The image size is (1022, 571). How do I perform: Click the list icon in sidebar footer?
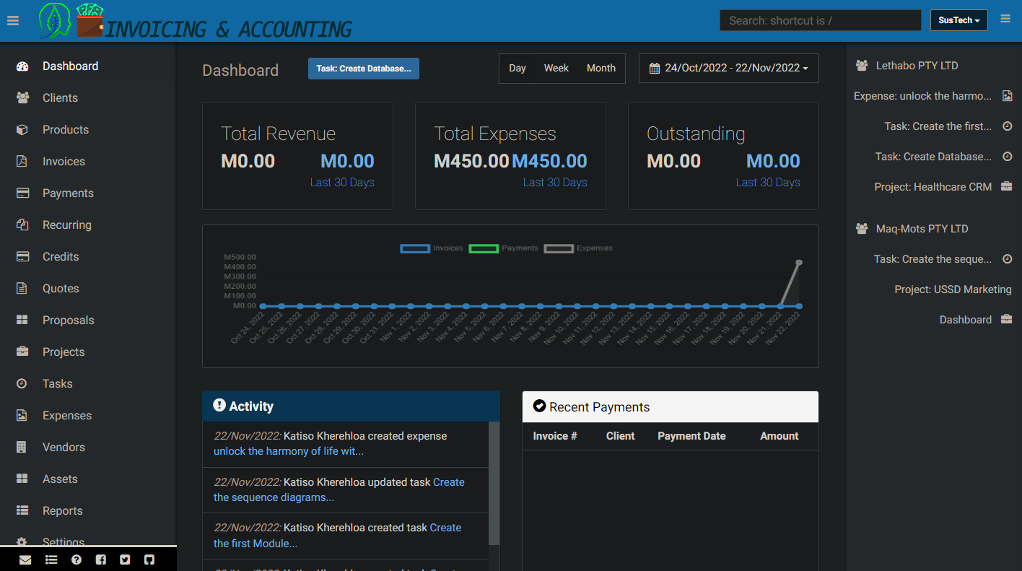point(51,559)
